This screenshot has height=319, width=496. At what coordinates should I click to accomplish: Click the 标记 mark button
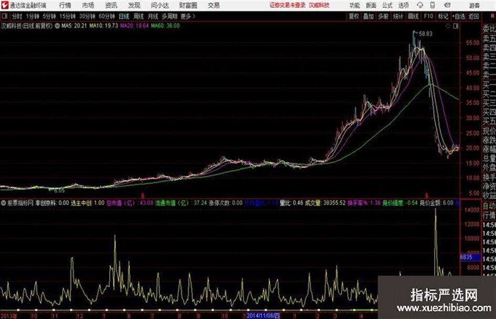click(x=443, y=16)
